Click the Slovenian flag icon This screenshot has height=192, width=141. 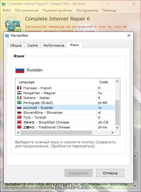[x=19, y=112]
